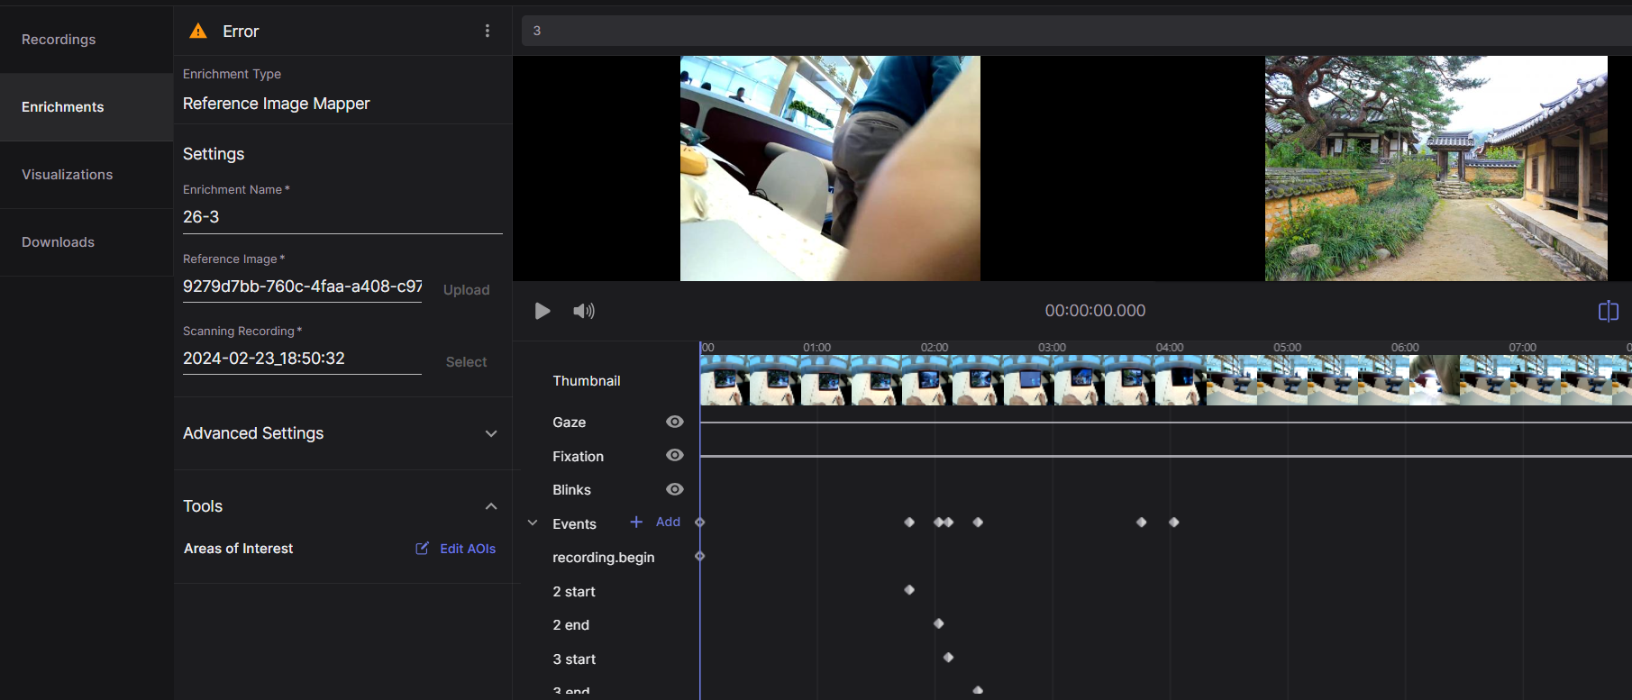Click the Edit AOIs pencil icon

click(x=422, y=549)
